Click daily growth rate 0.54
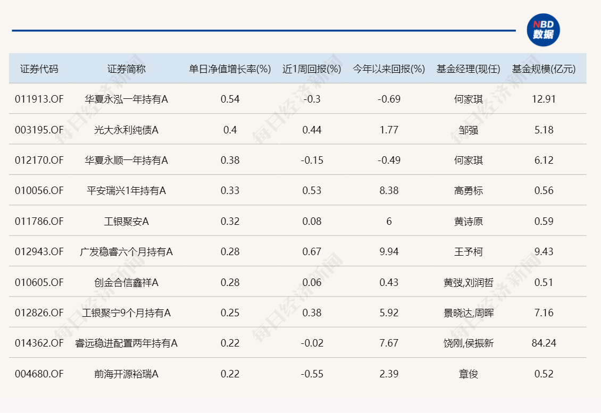601x413 pixels. coord(230,99)
